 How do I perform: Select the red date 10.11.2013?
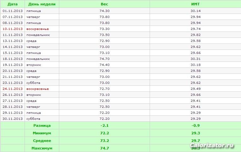[13, 29]
